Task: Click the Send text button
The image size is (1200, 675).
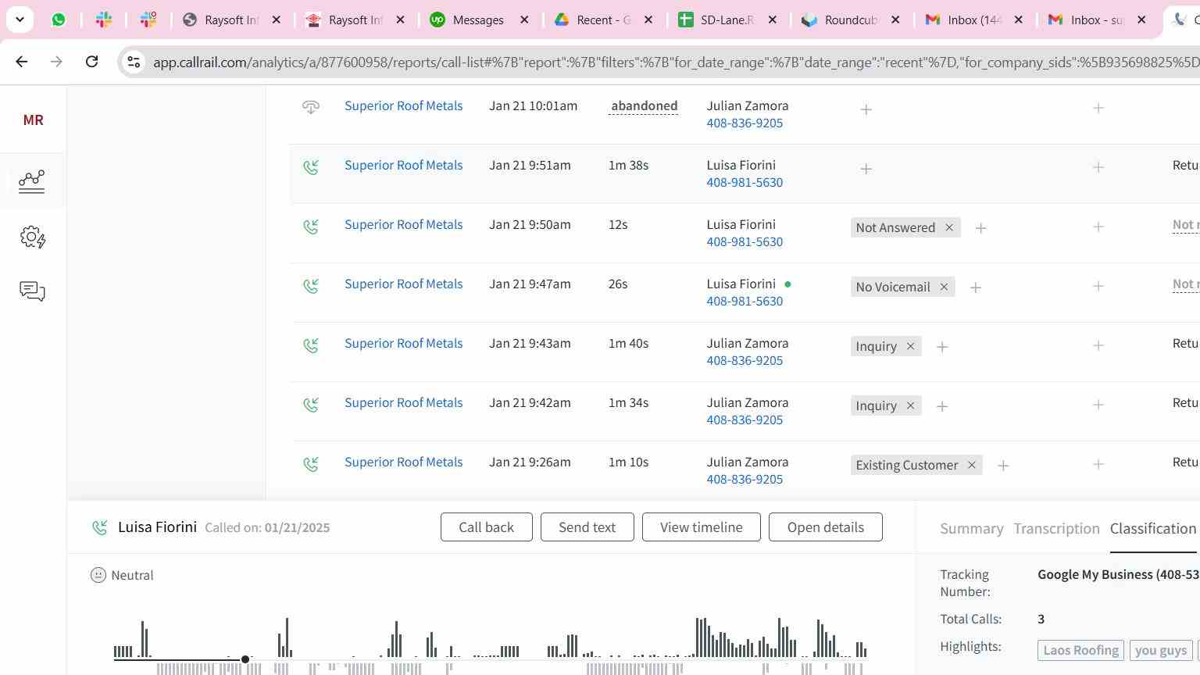Action: click(x=587, y=527)
